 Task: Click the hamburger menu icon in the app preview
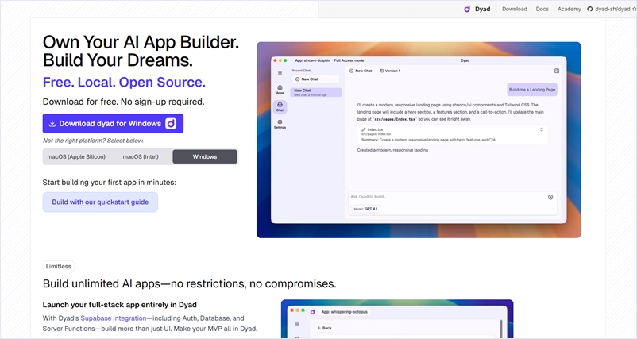click(280, 72)
